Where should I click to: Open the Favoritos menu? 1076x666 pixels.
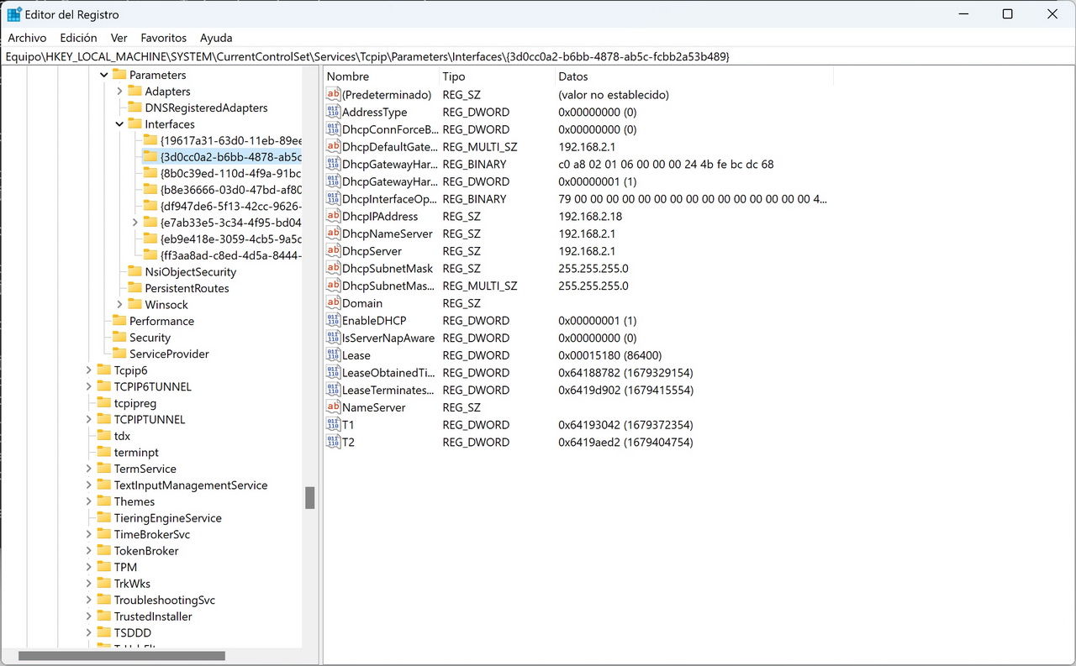coord(163,38)
